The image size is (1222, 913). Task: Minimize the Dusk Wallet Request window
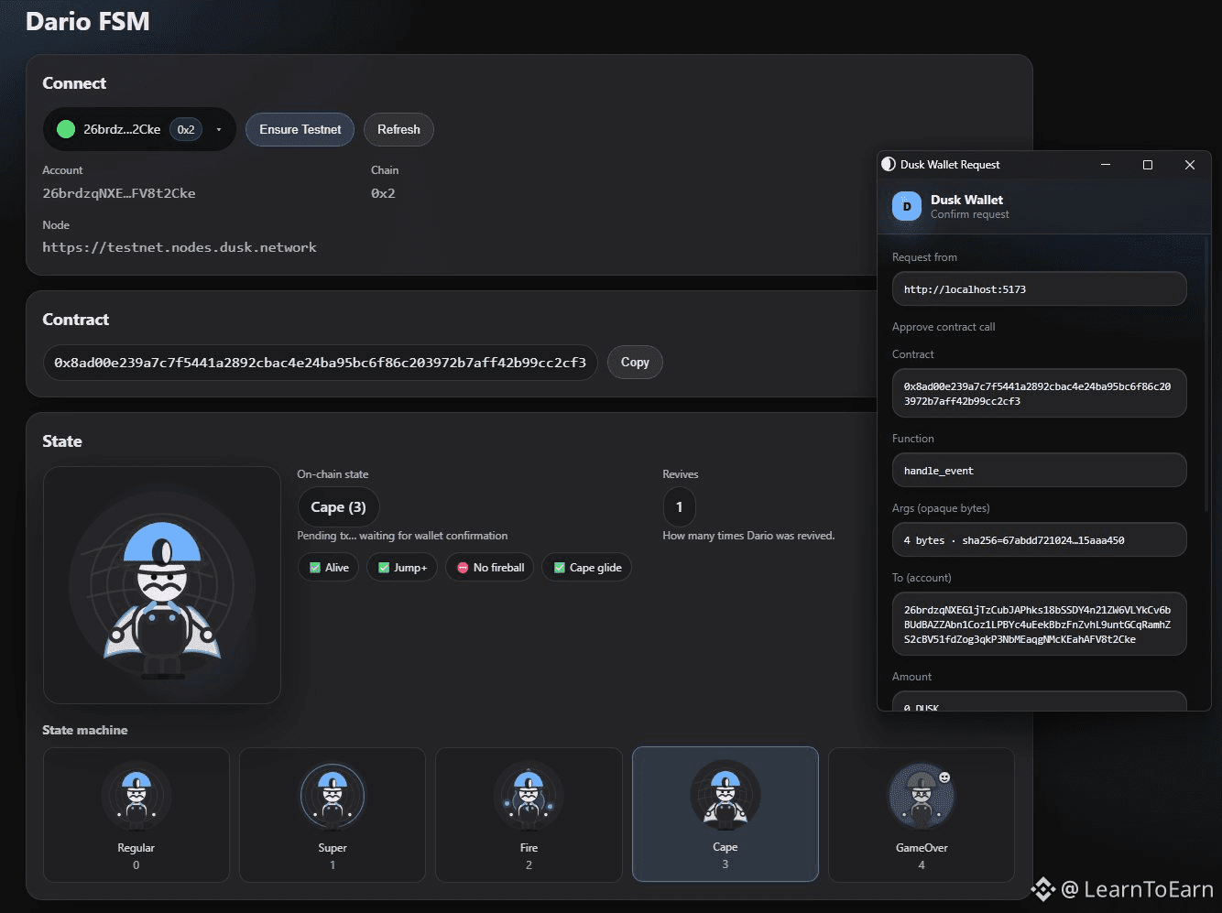1106,165
